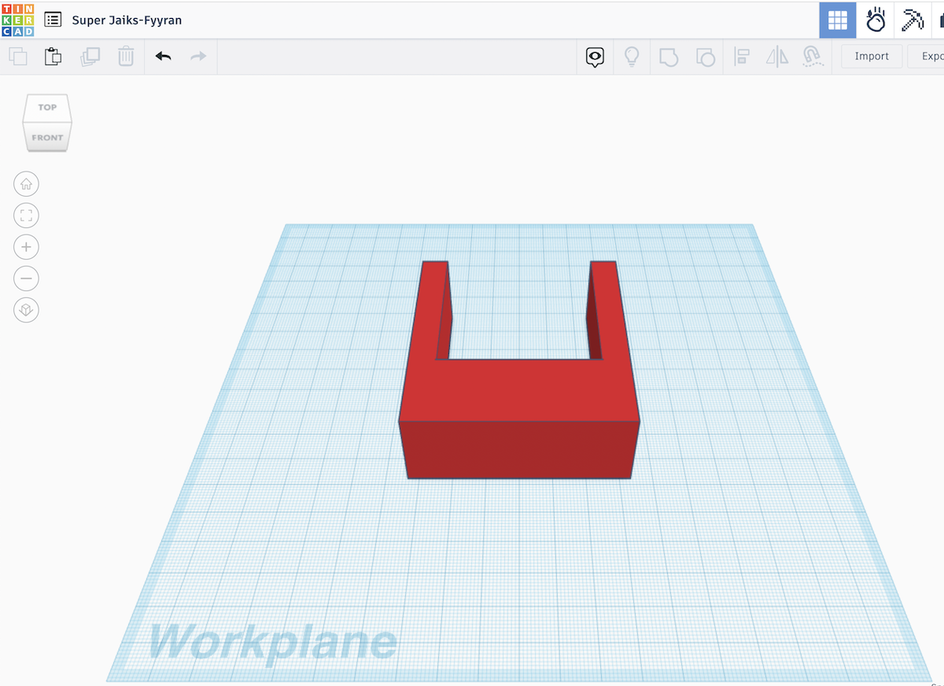
Task: Toggle Show All with the lightbulb icon
Action: point(631,57)
